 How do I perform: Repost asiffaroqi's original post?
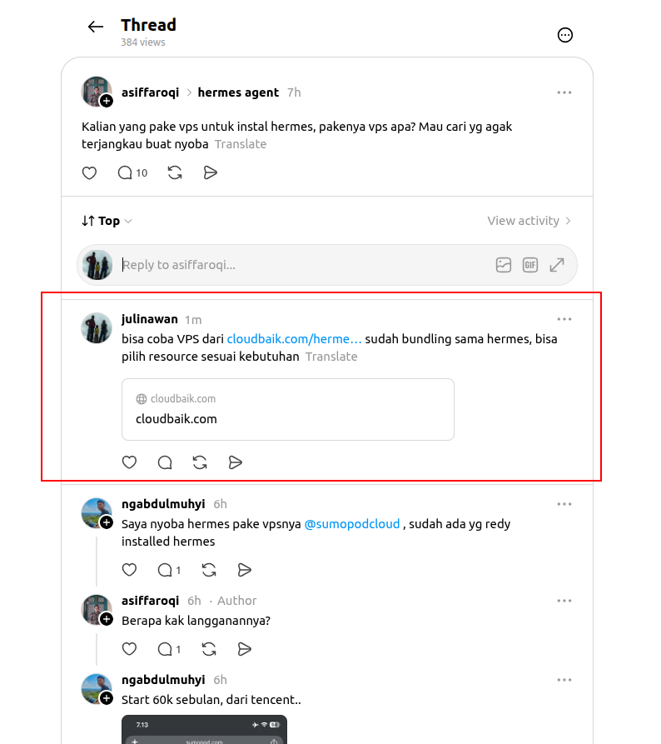175,172
